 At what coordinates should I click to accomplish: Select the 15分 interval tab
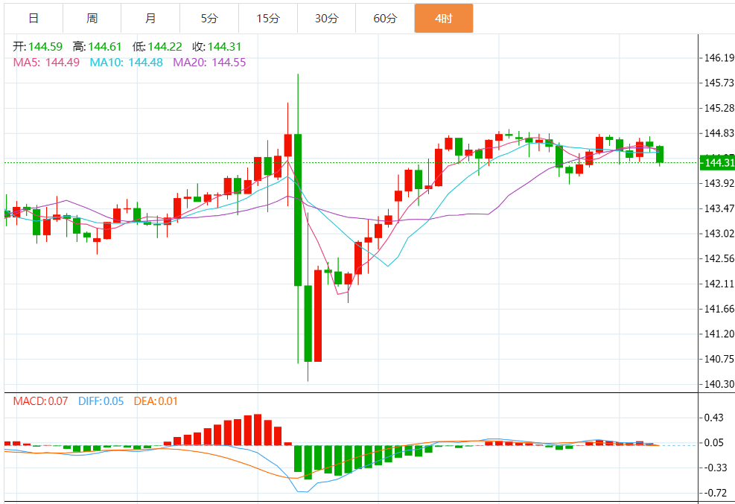coord(267,19)
